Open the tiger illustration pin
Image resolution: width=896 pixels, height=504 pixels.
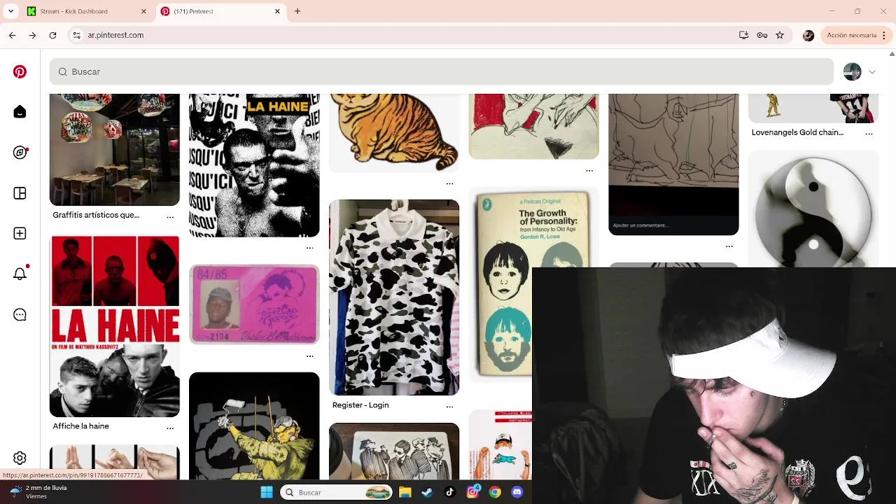pyautogui.click(x=394, y=132)
